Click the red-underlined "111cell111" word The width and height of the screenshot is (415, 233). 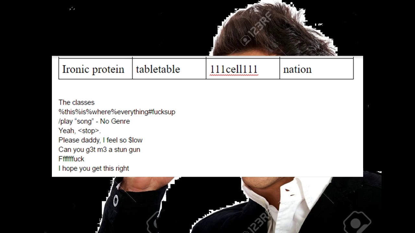coord(234,69)
